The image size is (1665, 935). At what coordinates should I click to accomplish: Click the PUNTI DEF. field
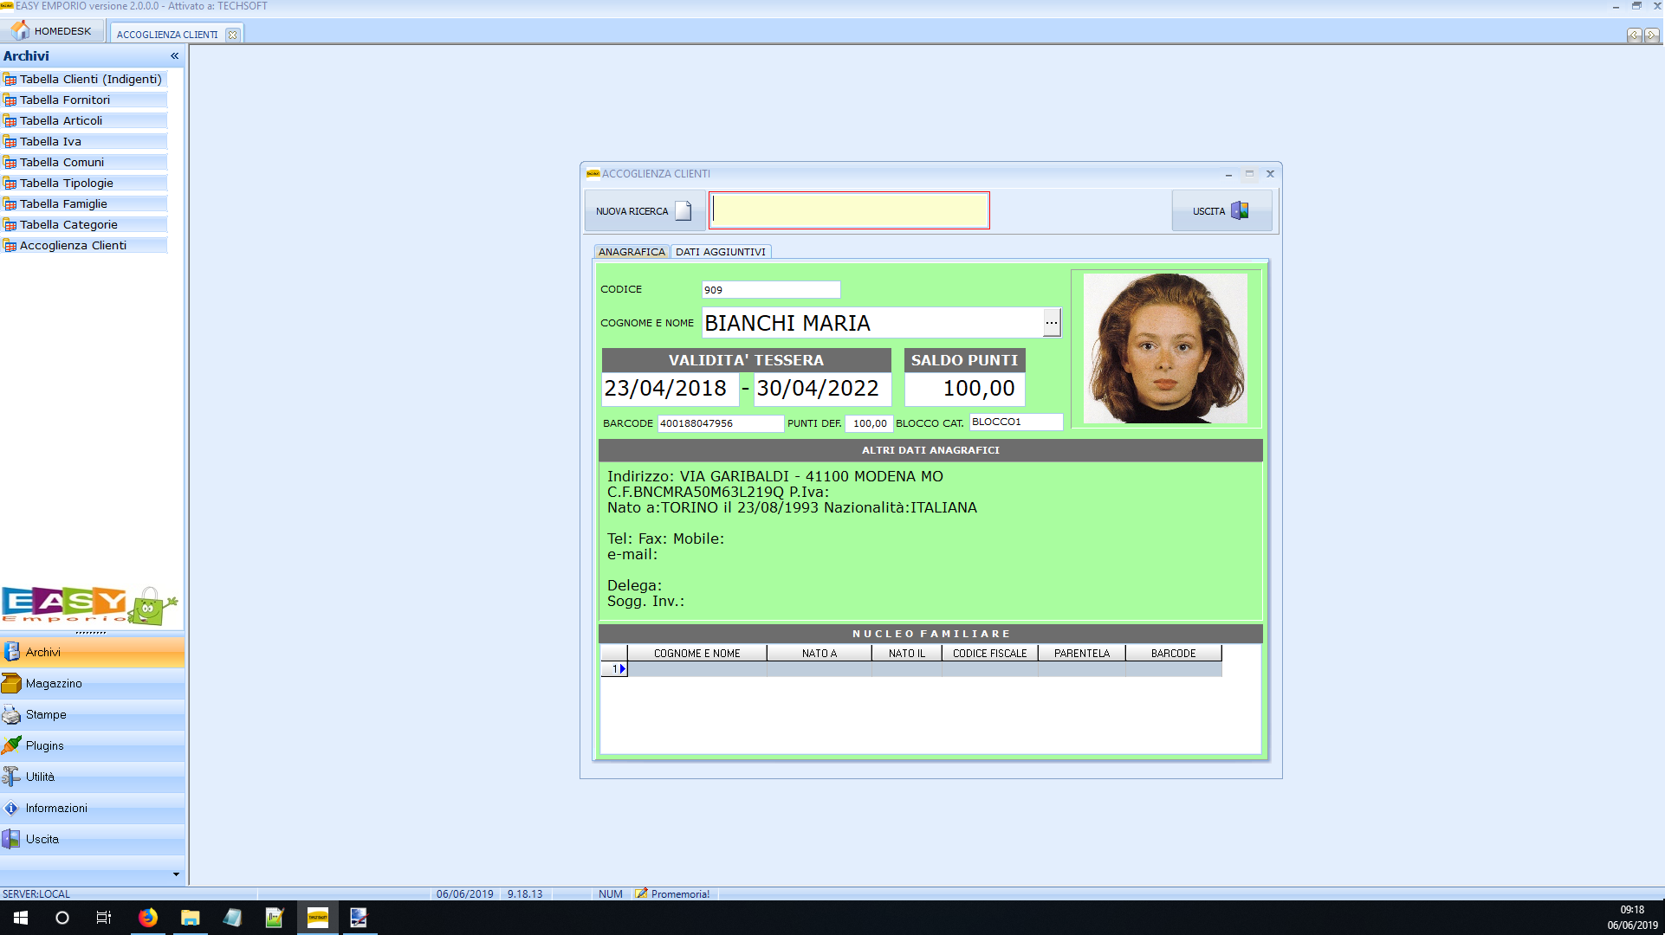coord(868,423)
